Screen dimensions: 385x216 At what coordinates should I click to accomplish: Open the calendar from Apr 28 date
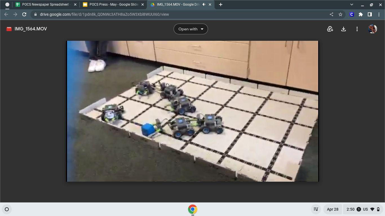[x=333, y=209]
